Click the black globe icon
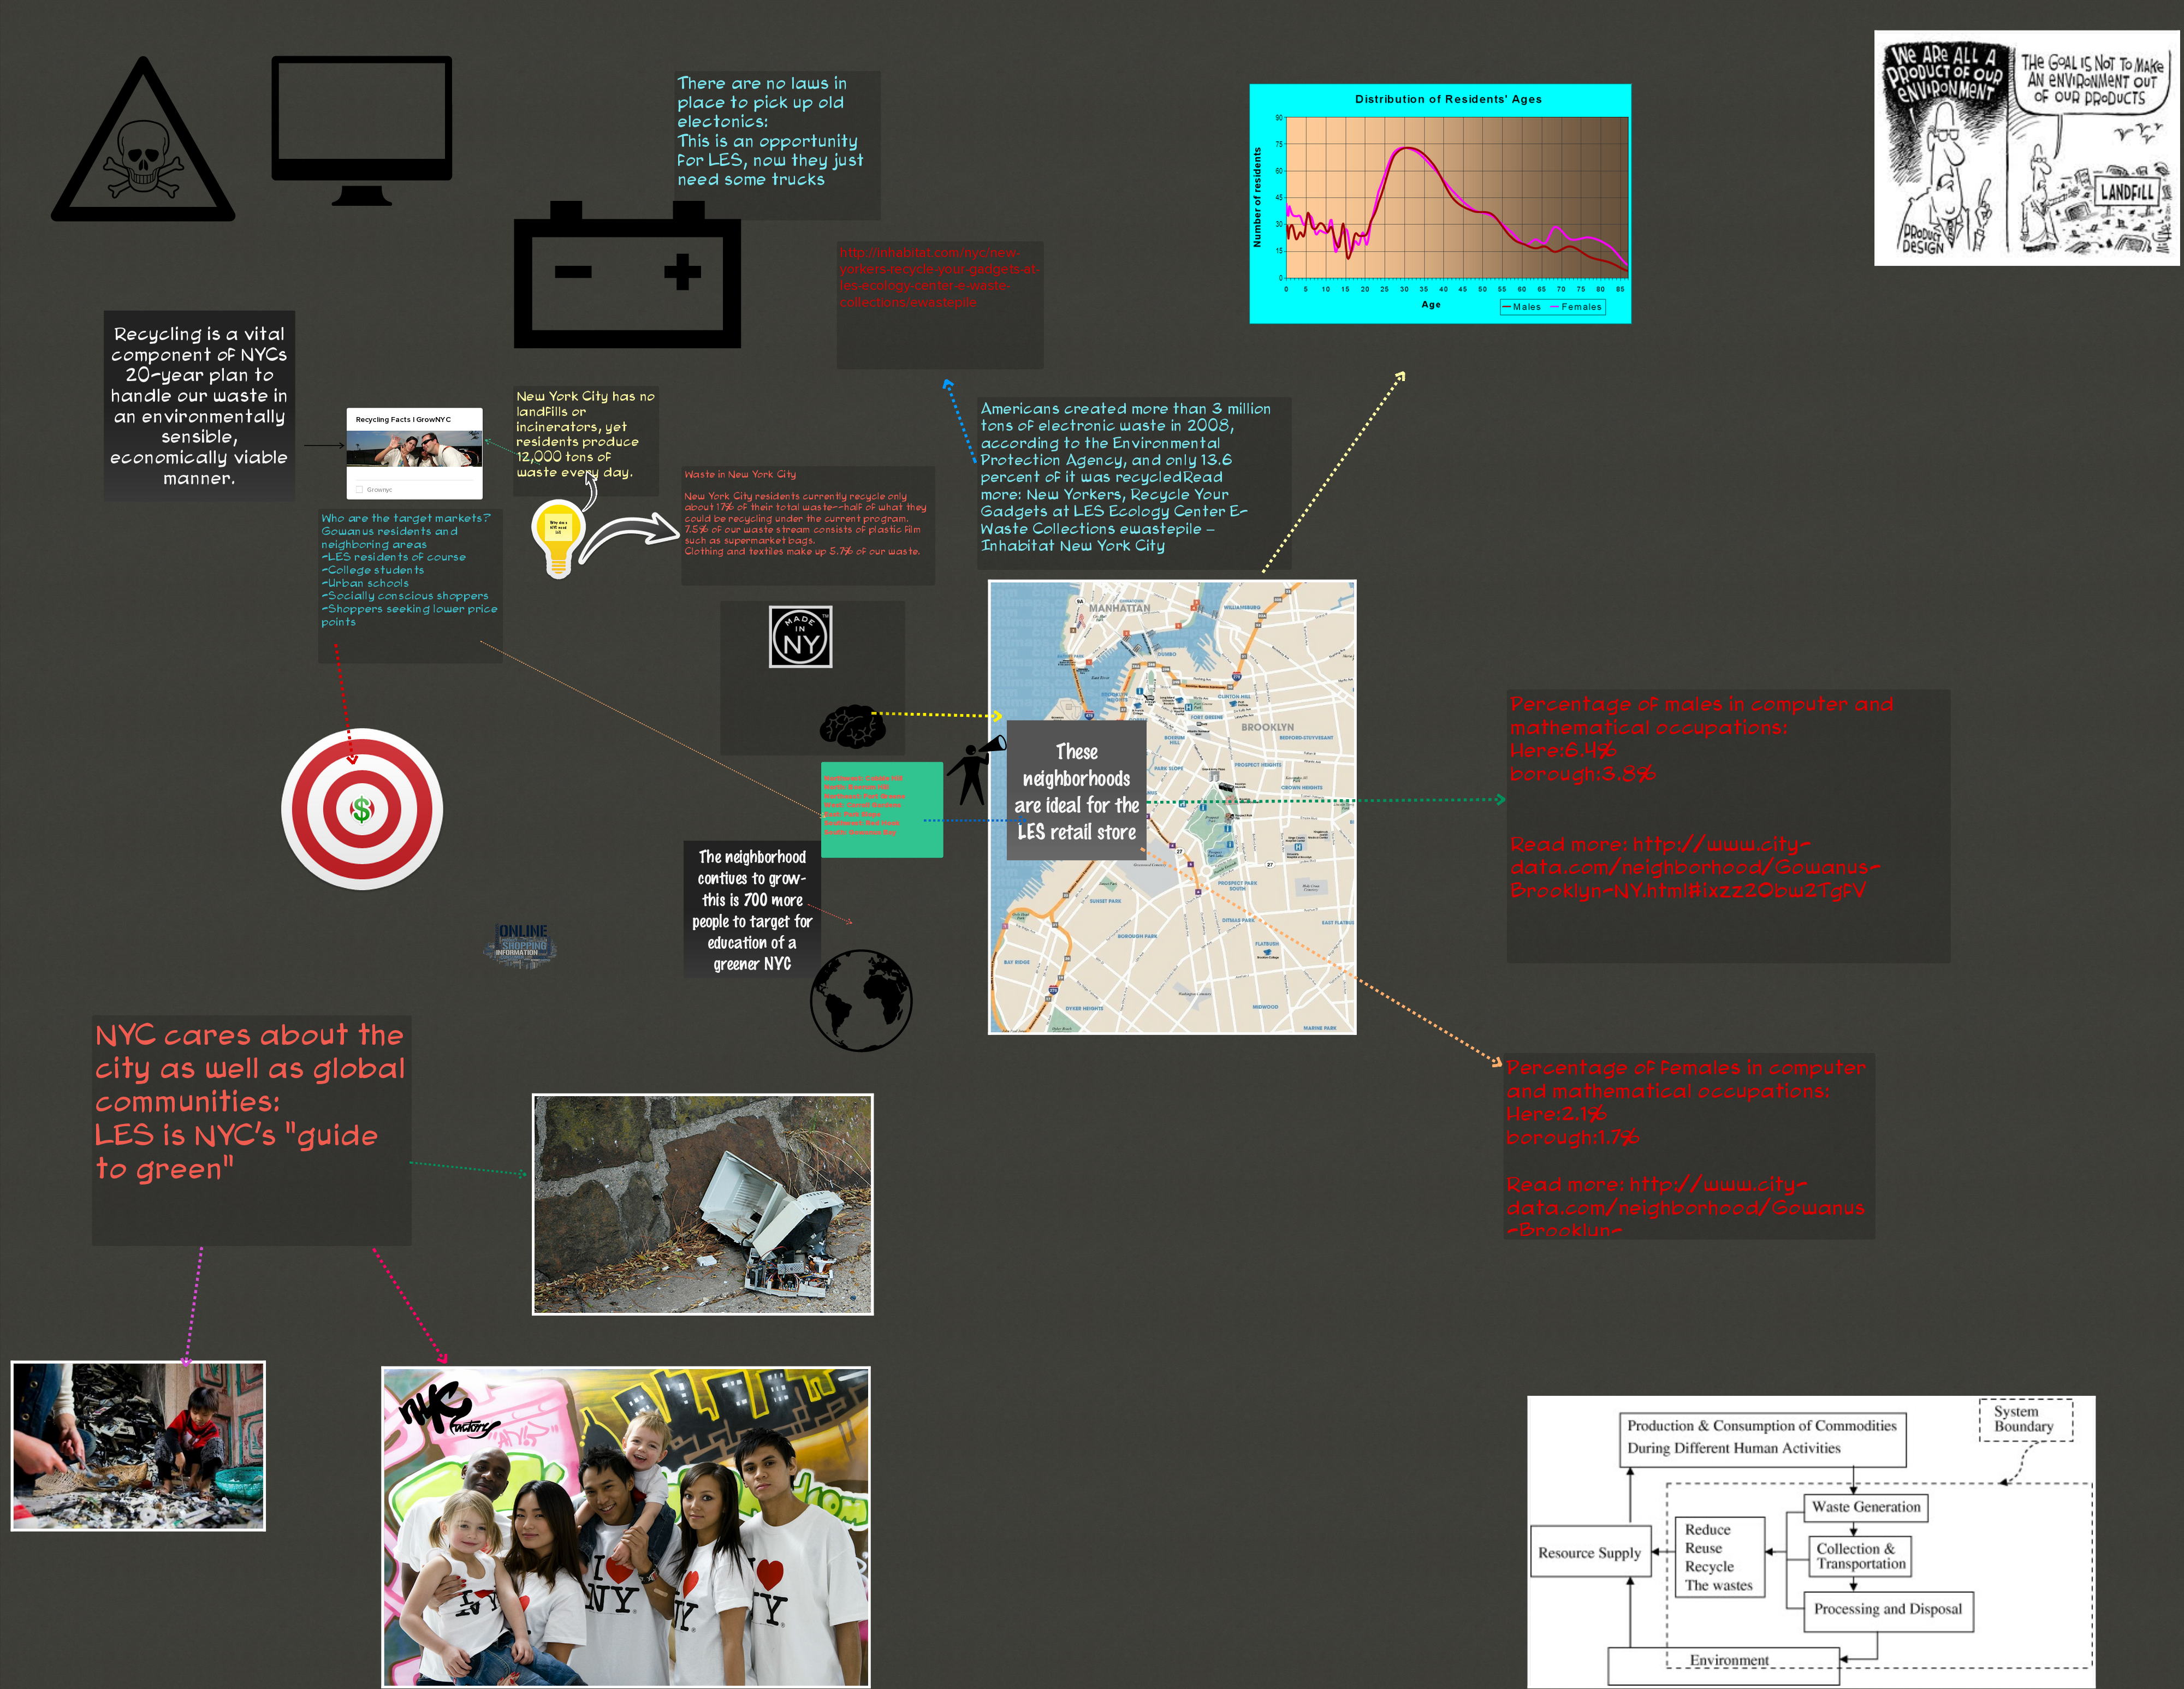 (x=861, y=1000)
